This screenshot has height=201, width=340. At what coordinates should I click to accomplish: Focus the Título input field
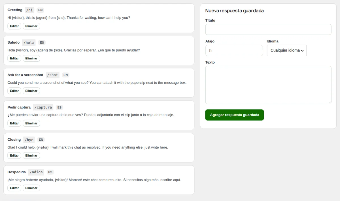[268, 29]
